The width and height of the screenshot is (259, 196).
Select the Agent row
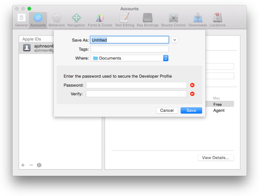[220, 110]
